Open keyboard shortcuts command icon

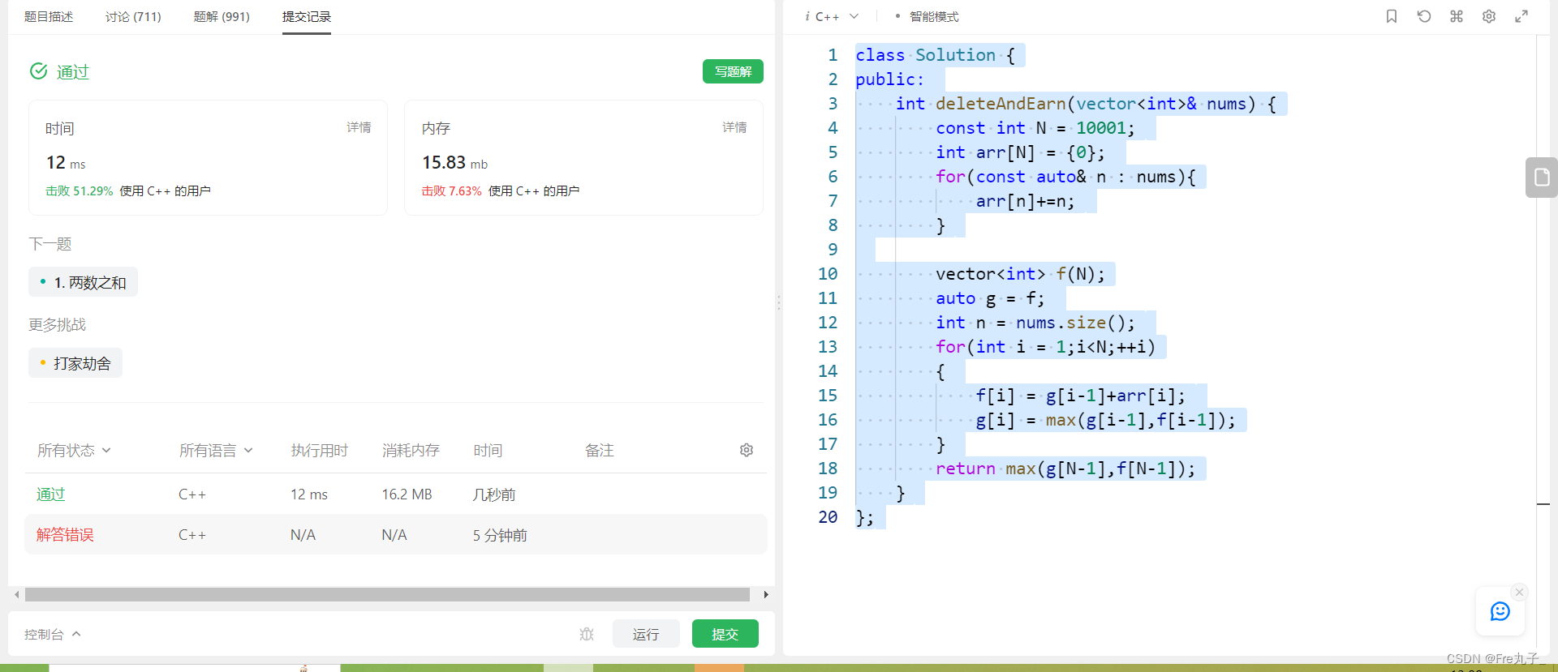point(1457,16)
